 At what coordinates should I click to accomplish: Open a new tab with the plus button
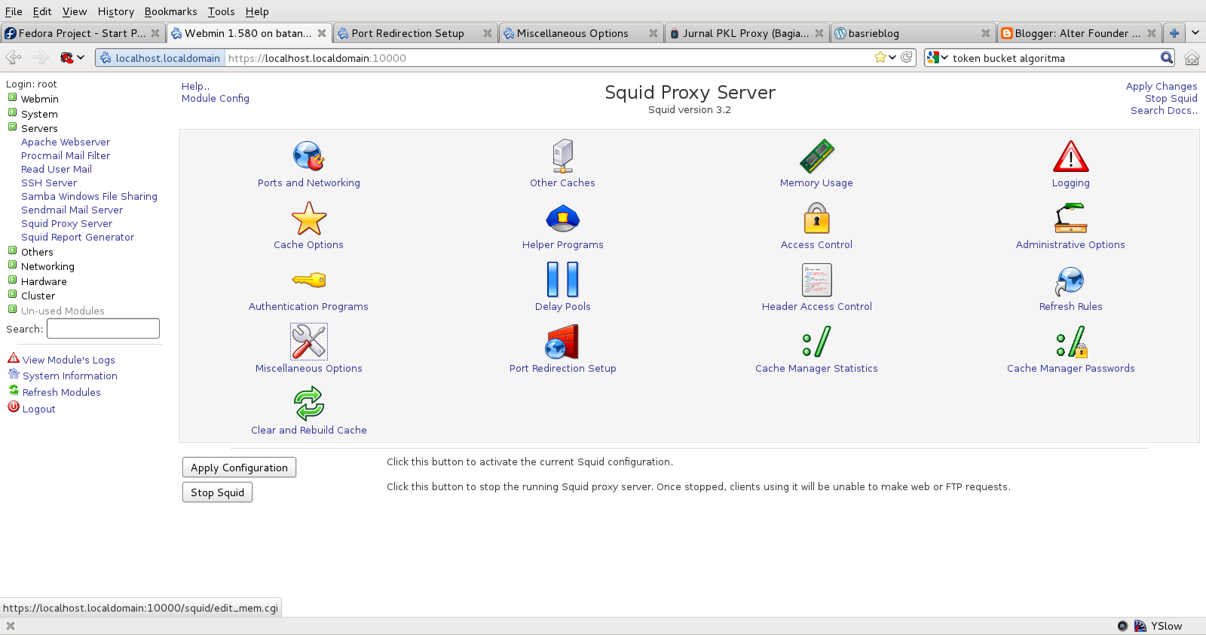(1174, 33)
